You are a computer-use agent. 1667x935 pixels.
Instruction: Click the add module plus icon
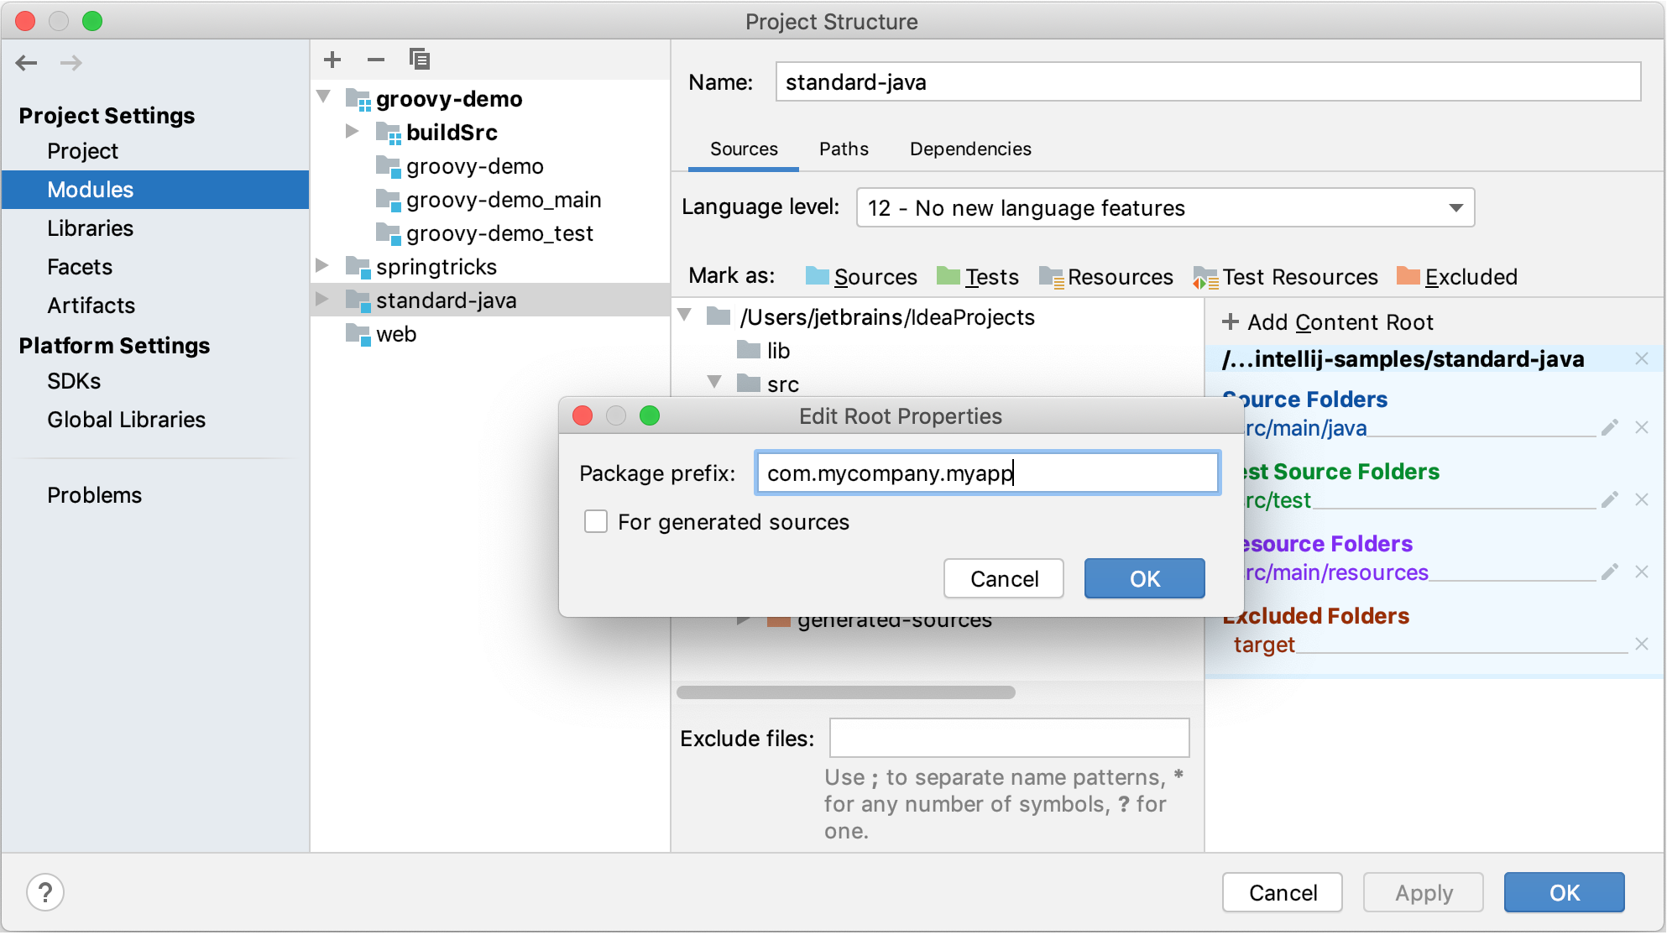[333, 59]
